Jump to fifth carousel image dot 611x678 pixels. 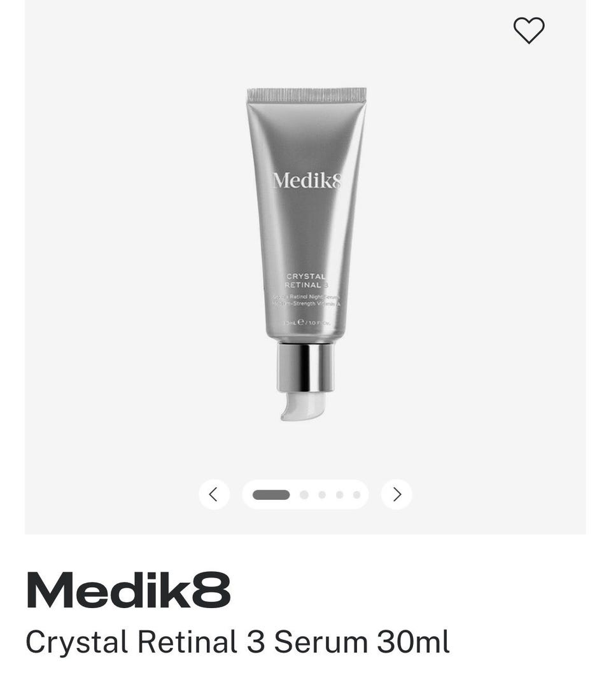(x=356, y=495)
